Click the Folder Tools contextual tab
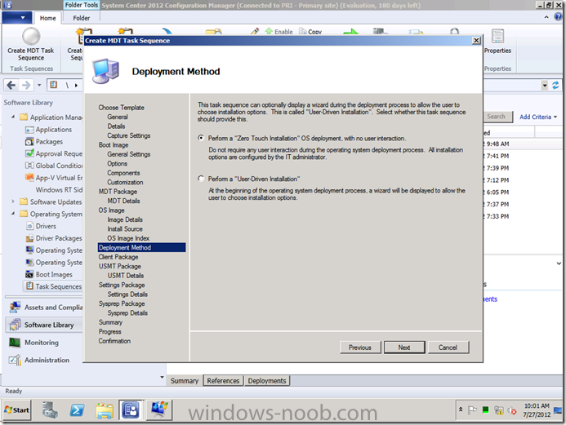 (x=81, y=5)
